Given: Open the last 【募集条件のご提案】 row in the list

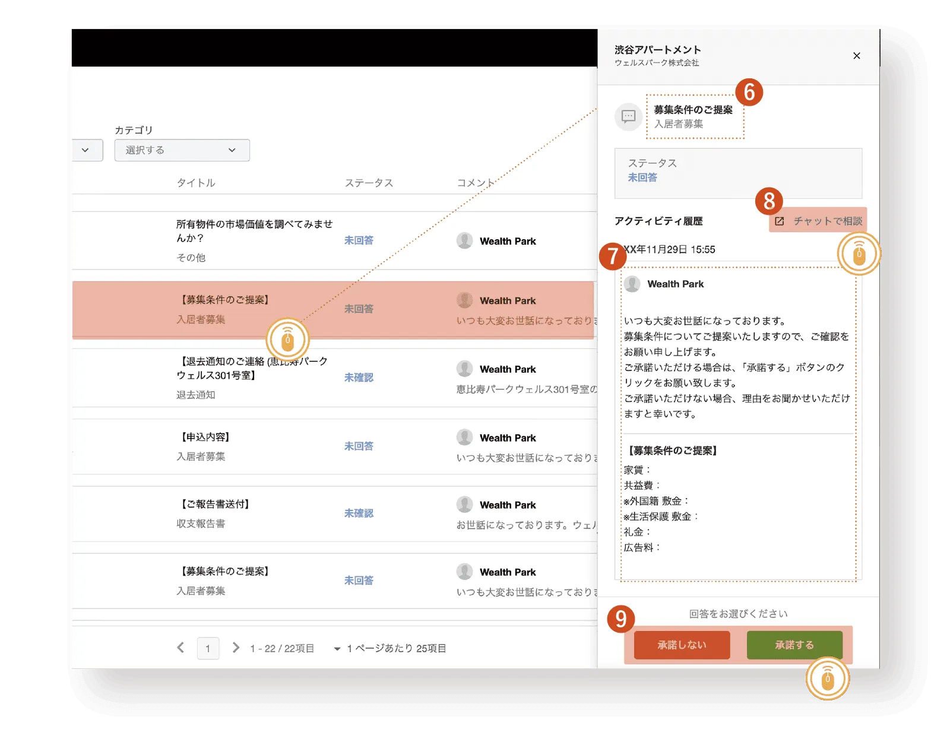Looking at the screenshot, I should (x=334, y=581).
